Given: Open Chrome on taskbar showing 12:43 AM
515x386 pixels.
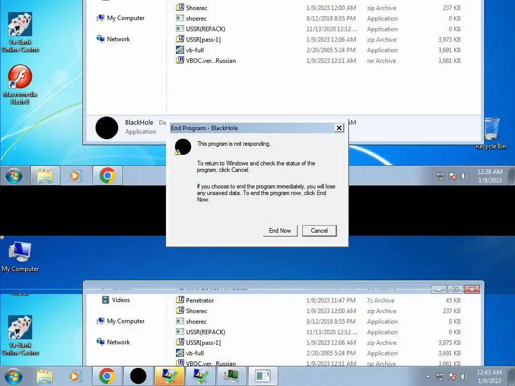Looking at the screenshot, I should 107,376.
